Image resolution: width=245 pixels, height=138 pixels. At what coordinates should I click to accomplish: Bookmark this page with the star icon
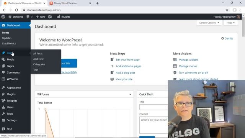tap(227, 10)
